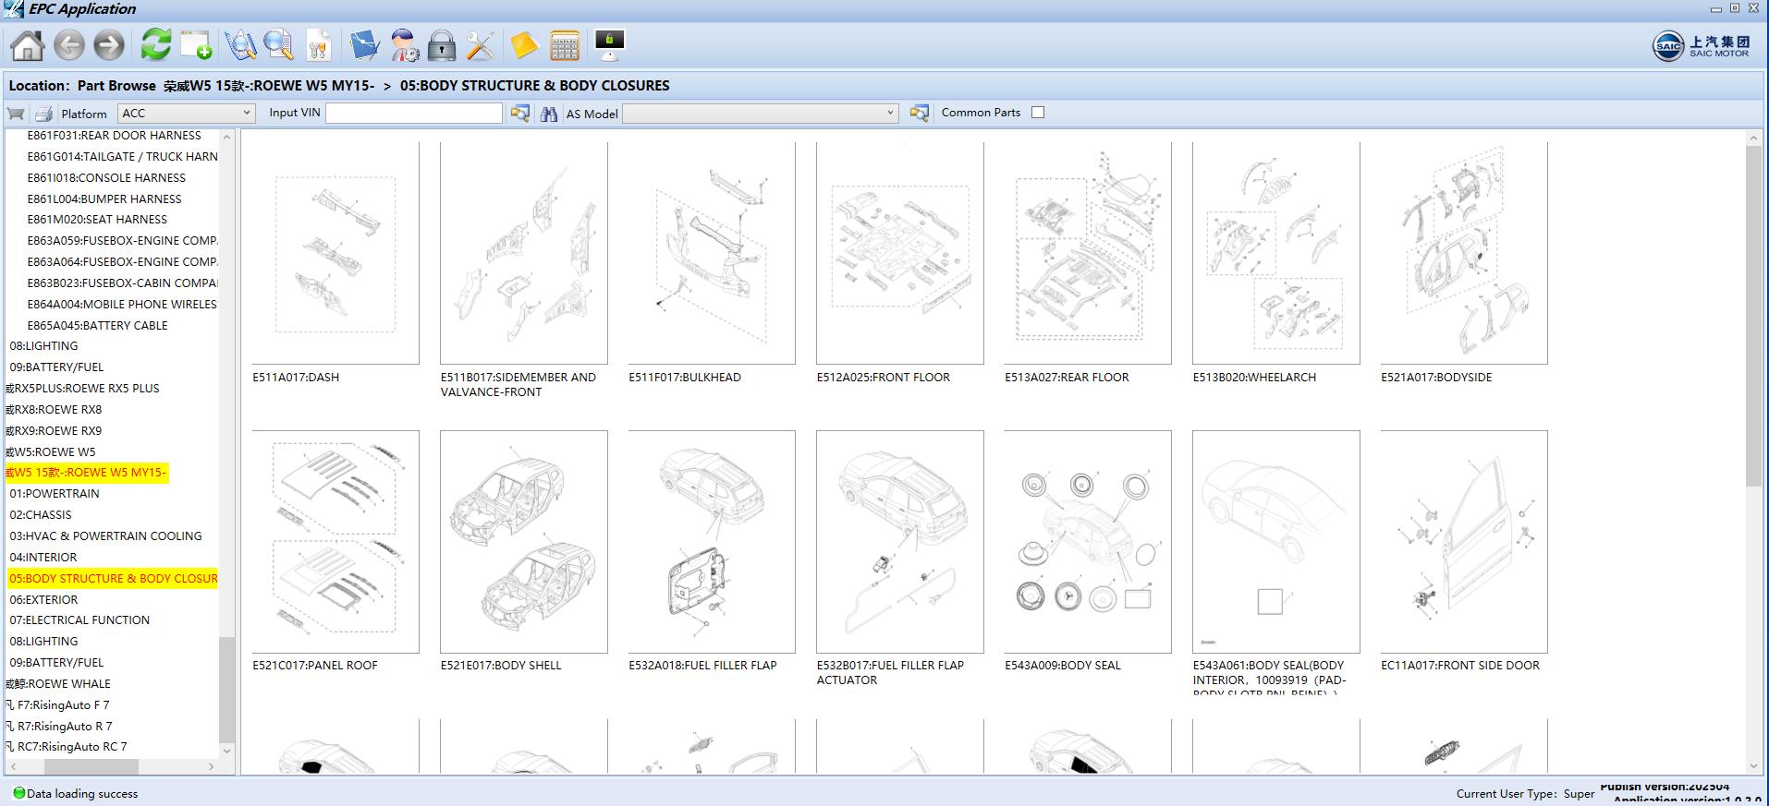
Task: Open the shopping cart icon
Action: coord(16,114)
